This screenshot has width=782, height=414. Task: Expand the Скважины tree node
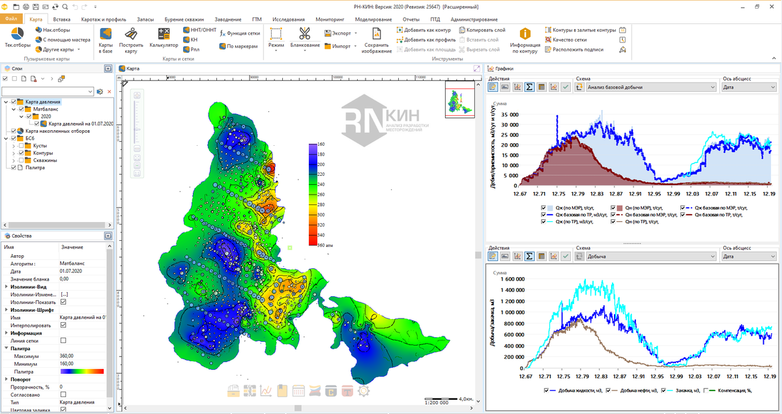(x=14, y=160)
